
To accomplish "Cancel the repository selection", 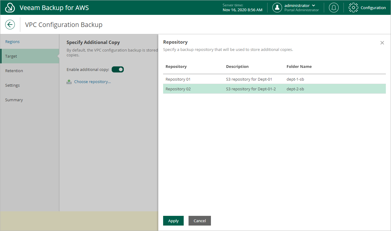I will pos(200,221).
